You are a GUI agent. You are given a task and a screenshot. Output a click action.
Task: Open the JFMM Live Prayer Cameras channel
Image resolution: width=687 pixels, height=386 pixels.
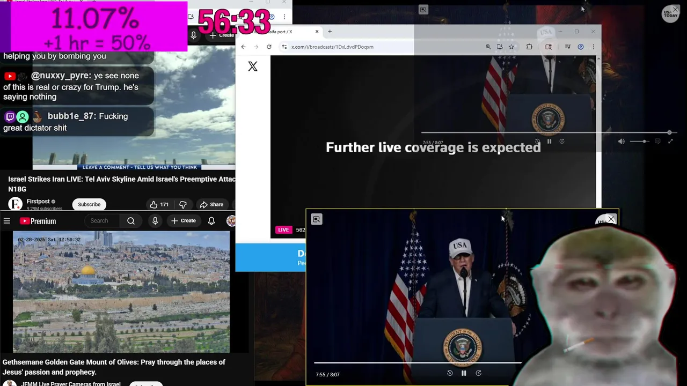[x=71, y=384]
